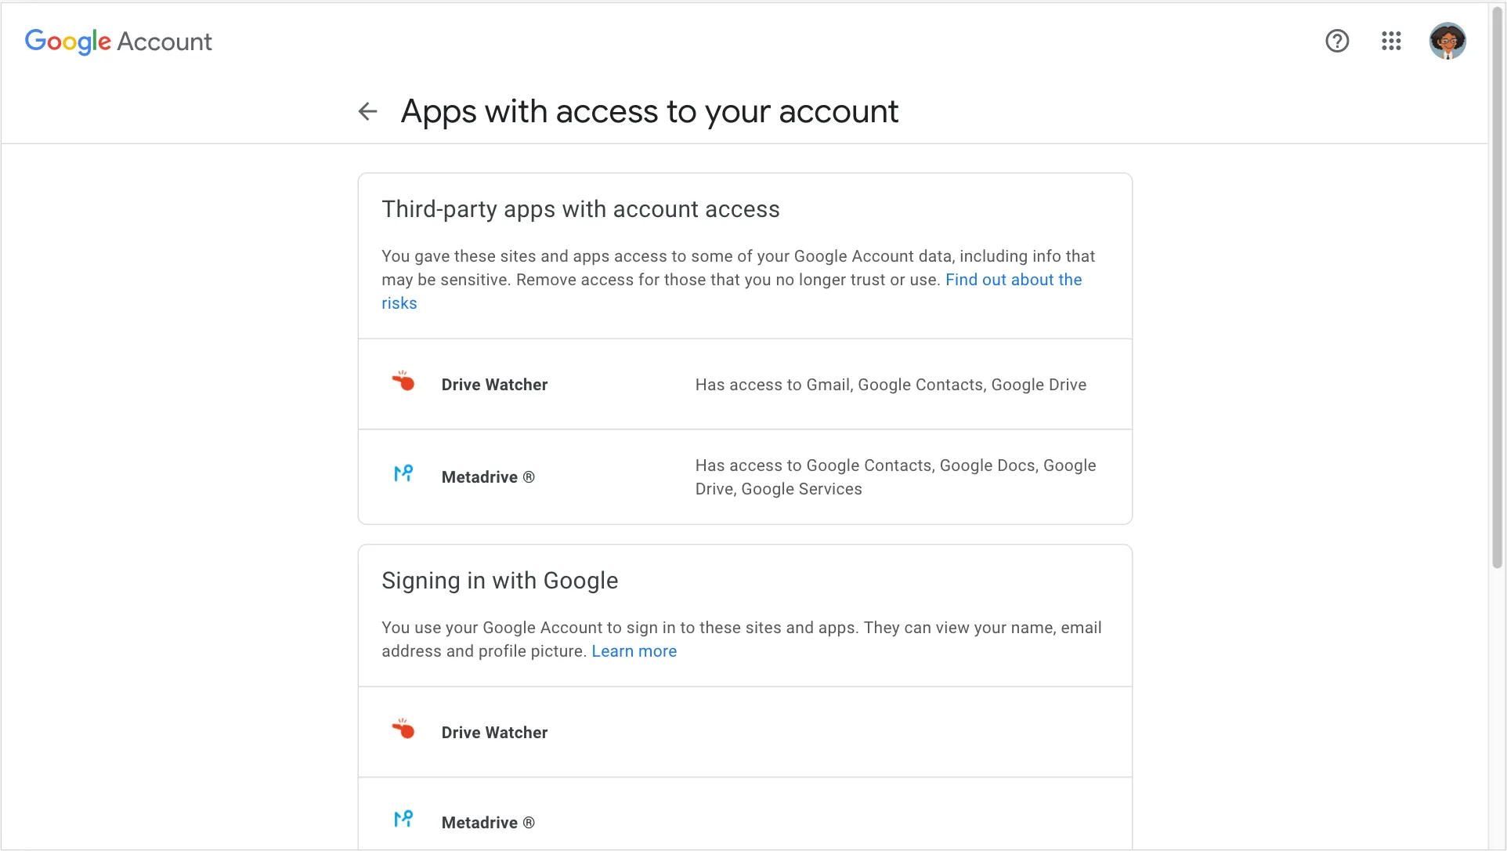The height and width of the screenshot is (851, 1507).
Task: Open the 'Learn more' link
Action: pos(634,651)
